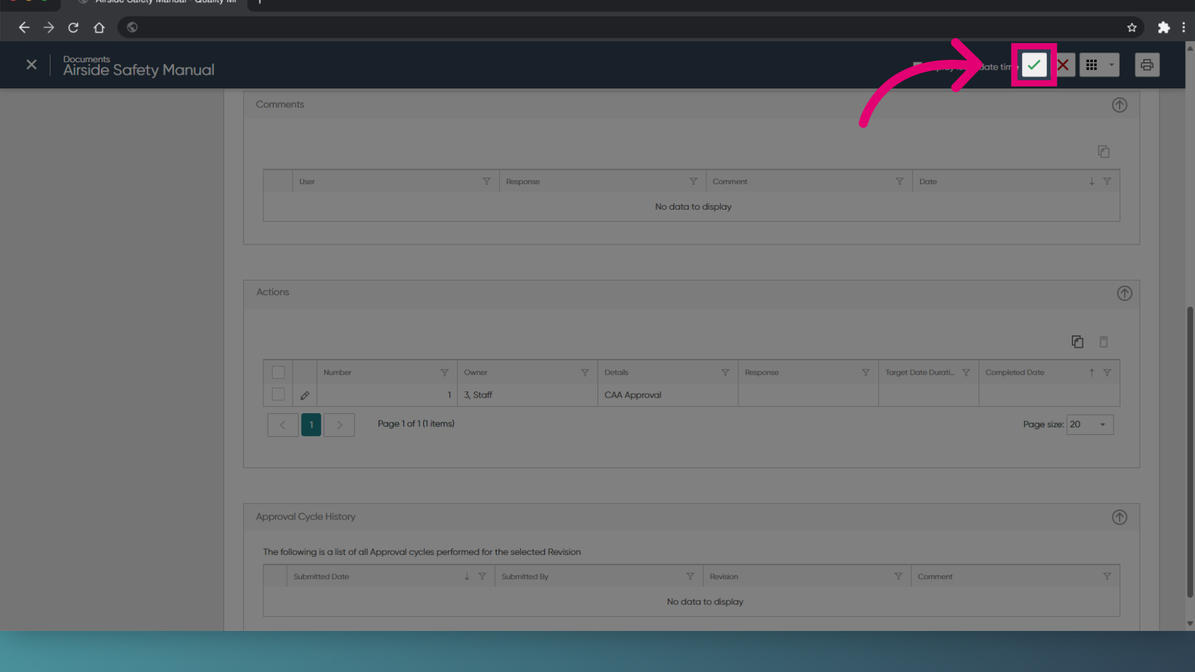The height and width of the screenshot is (672, 1195).
Task: Filter the Actions Owner column
Action: (x=585, y=372)
